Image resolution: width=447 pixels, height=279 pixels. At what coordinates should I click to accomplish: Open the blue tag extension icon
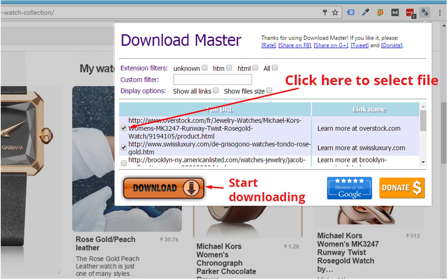350,13
